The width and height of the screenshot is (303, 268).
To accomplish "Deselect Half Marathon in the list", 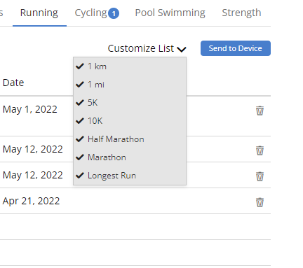I will click(x=130, y=139).
